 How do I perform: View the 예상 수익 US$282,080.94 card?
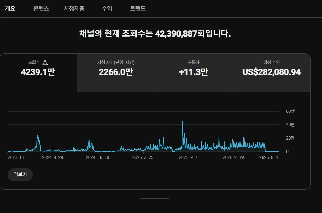[271, 73]
